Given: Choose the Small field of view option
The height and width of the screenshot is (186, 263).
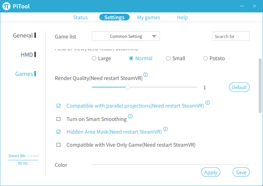Looking at the screenshot, I should [x=168, y=58].
